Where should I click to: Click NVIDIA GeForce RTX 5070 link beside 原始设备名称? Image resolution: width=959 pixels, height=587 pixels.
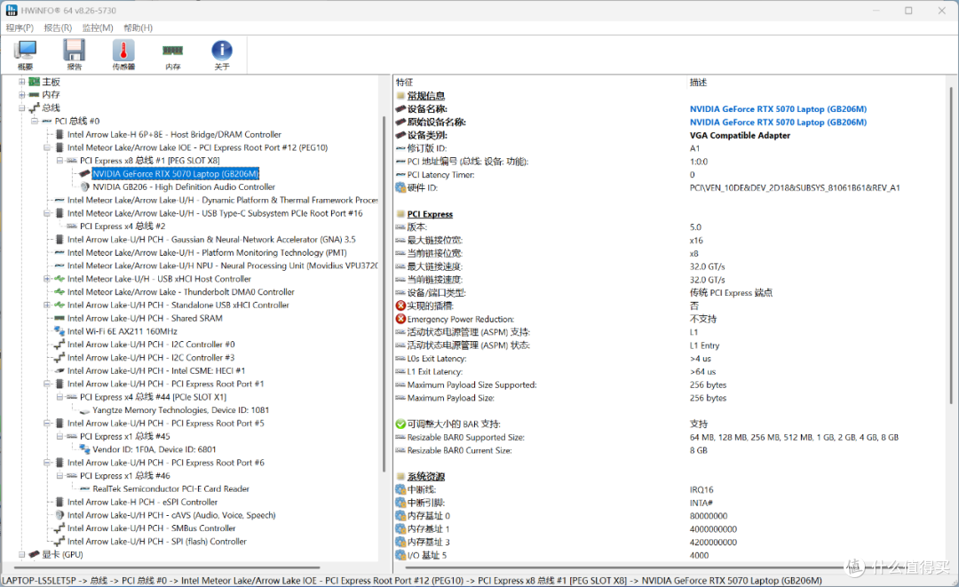click(x=778, y=123)
